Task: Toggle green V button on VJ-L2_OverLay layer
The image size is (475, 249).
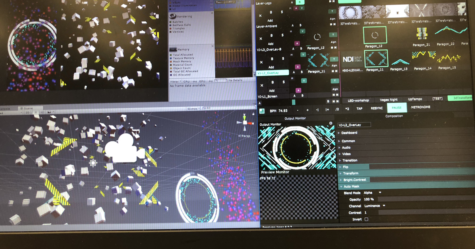Action: click(x=303, y=55)
